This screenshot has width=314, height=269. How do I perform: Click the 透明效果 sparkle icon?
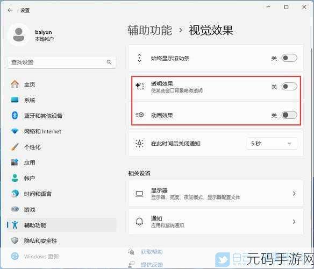(140, 86)
